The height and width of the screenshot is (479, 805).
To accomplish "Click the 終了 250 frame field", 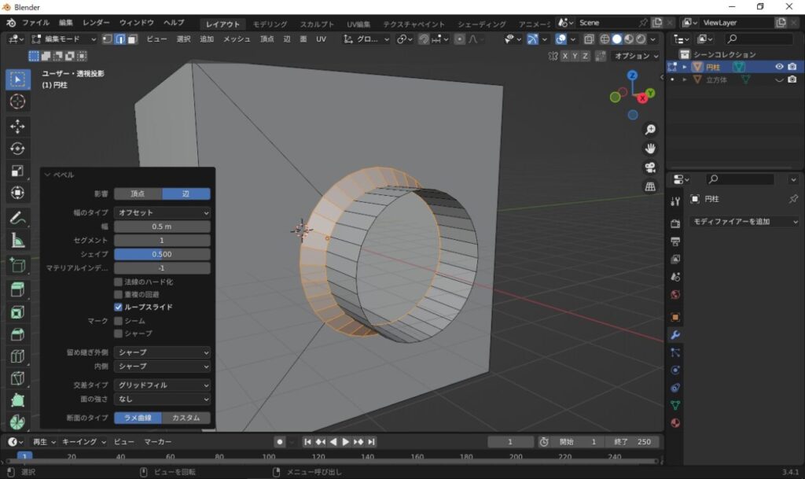I will tap(634, 442).
